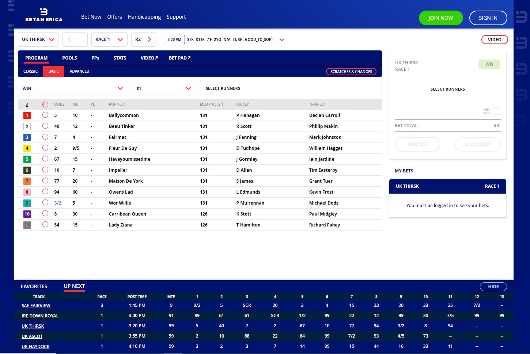Select Lady Ziana runner radio button
This screenshot has height=354, width=530.
click(45, 224)
